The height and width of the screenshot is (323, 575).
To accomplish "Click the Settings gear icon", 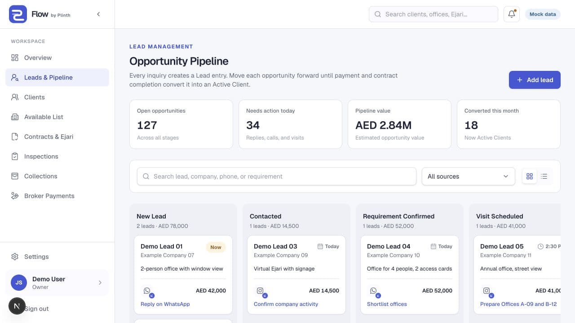I will tap(15, 257).
